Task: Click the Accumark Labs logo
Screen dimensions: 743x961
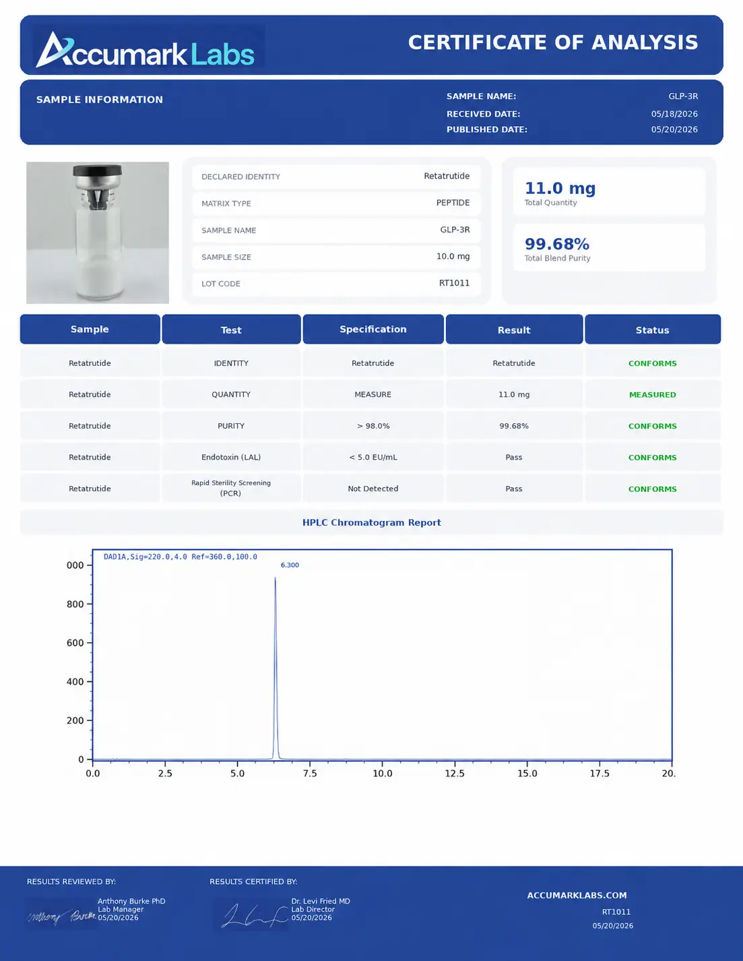Action: coord(146,50)
